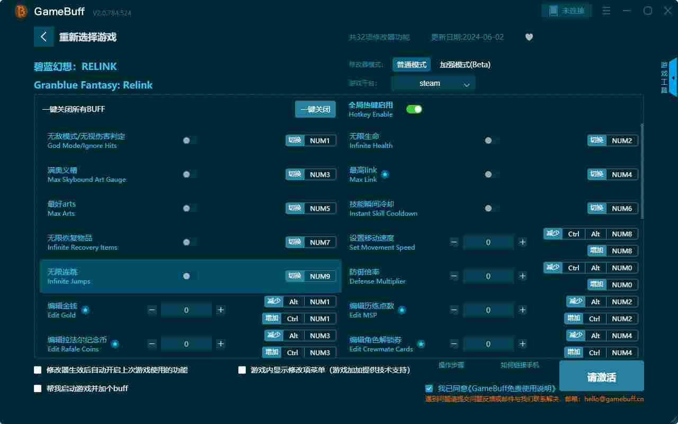Click NUM7 hotkey for Infinite Recovery Items

[320, 242]
